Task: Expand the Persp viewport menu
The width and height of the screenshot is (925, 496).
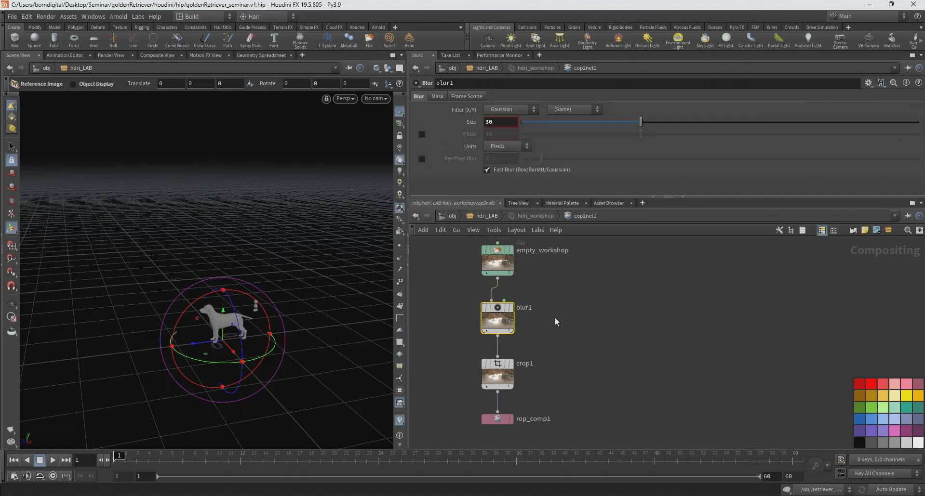Action: (345, 99)
